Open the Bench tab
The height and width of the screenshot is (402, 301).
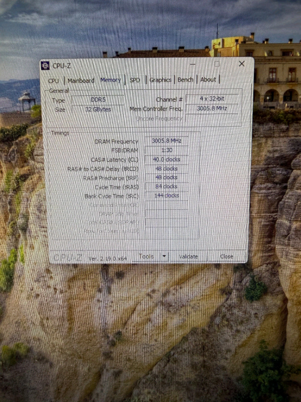coord(185,80)
